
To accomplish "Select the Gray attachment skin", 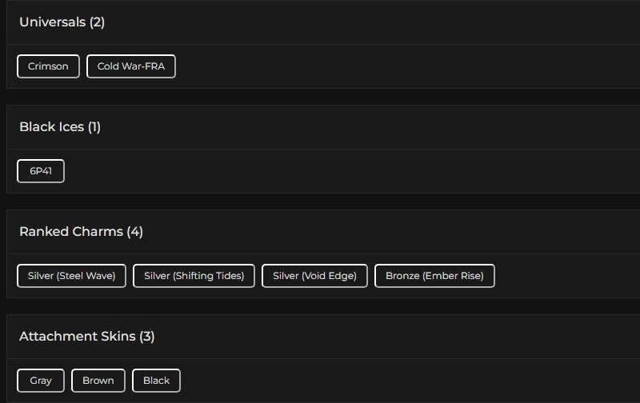I will tap(41, 381).
